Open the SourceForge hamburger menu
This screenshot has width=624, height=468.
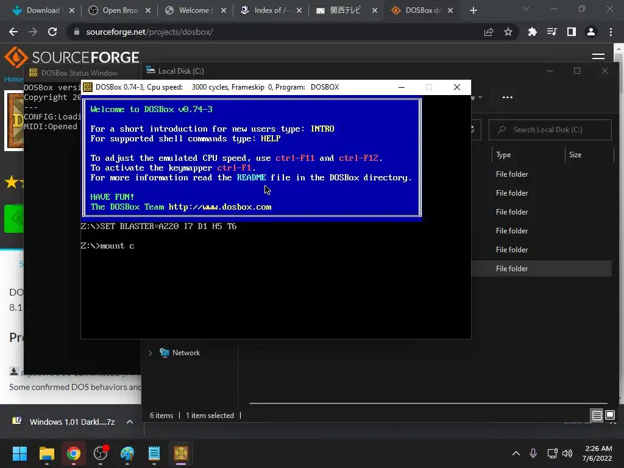click(x=598, y=57)
